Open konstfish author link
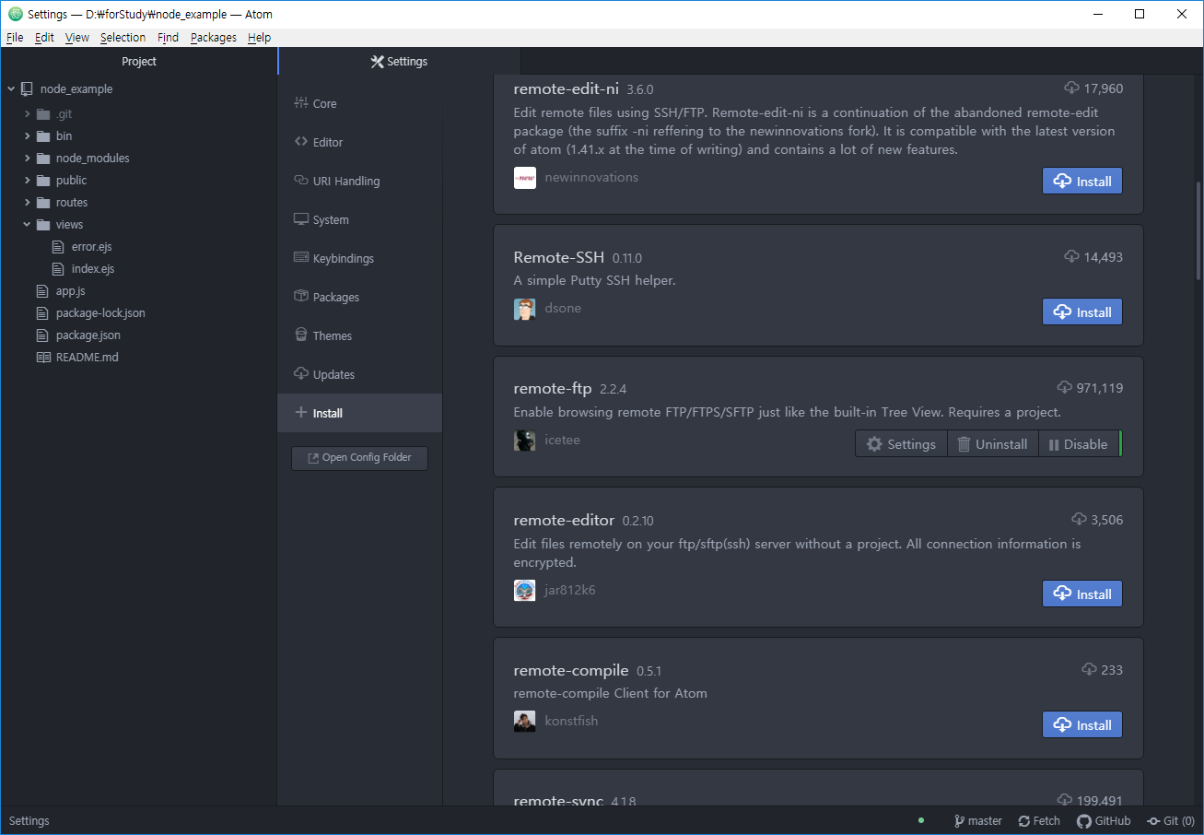The image size is (1204, 835). coord(571,721)
